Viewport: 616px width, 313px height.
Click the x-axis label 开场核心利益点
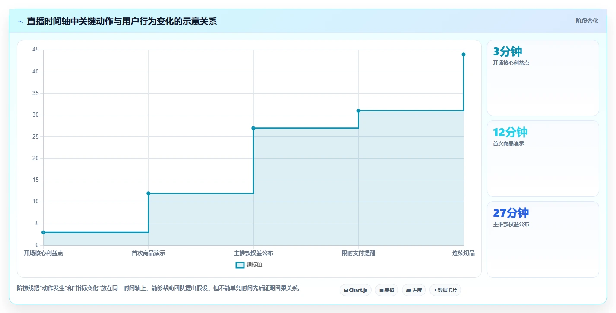click(x=43, y=253)
